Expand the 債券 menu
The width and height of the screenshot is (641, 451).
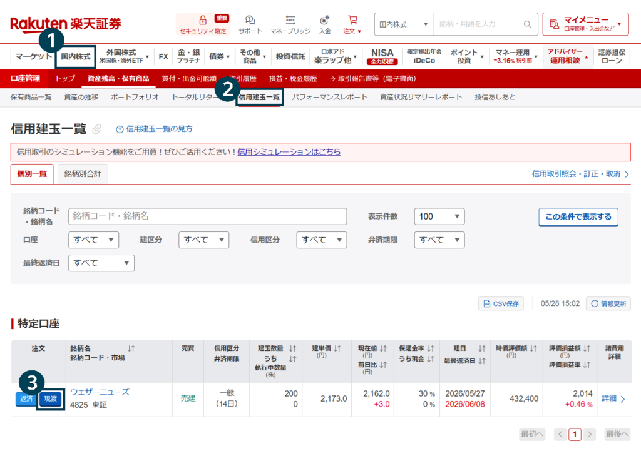point(220,56)
